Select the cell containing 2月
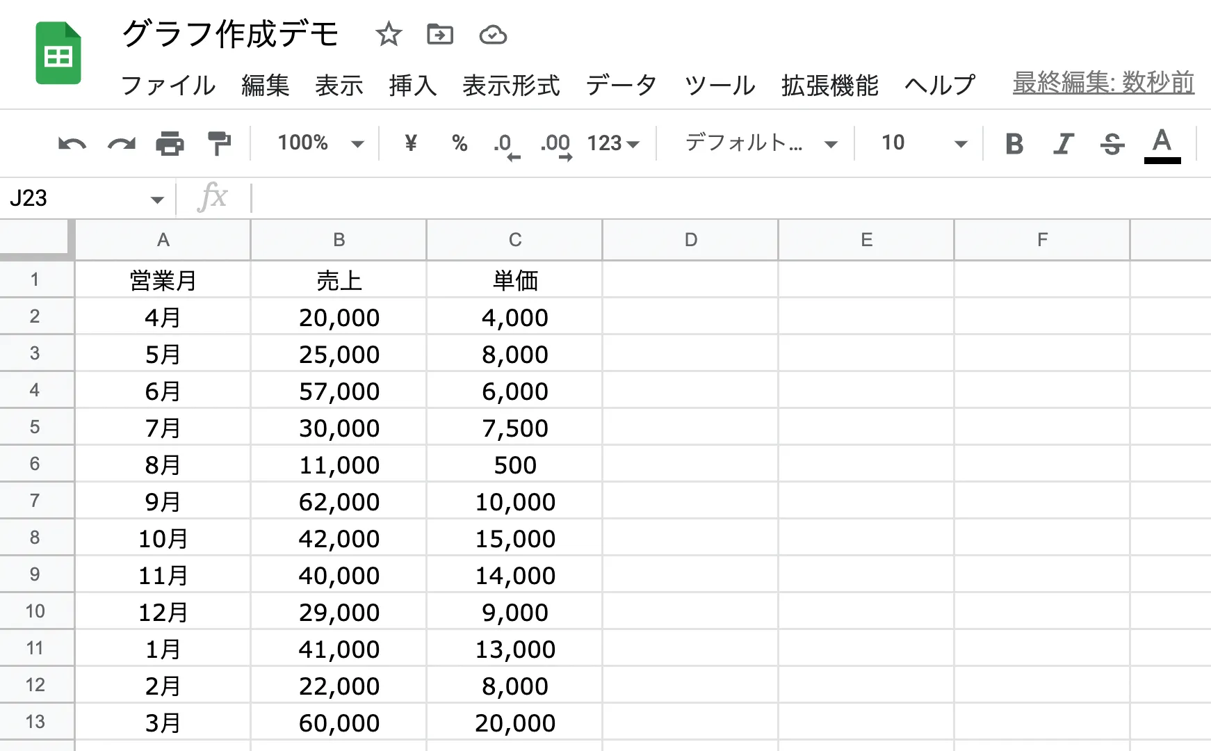 point(163,685)
